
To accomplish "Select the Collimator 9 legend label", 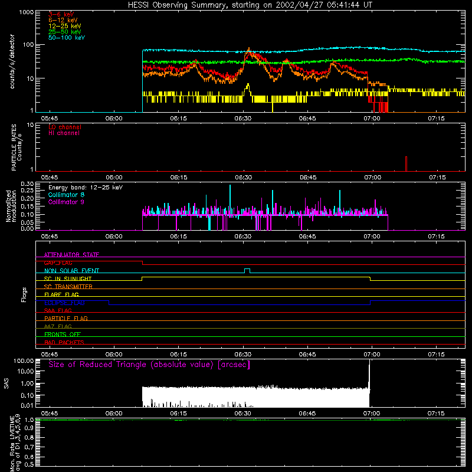I will [66, 202].
